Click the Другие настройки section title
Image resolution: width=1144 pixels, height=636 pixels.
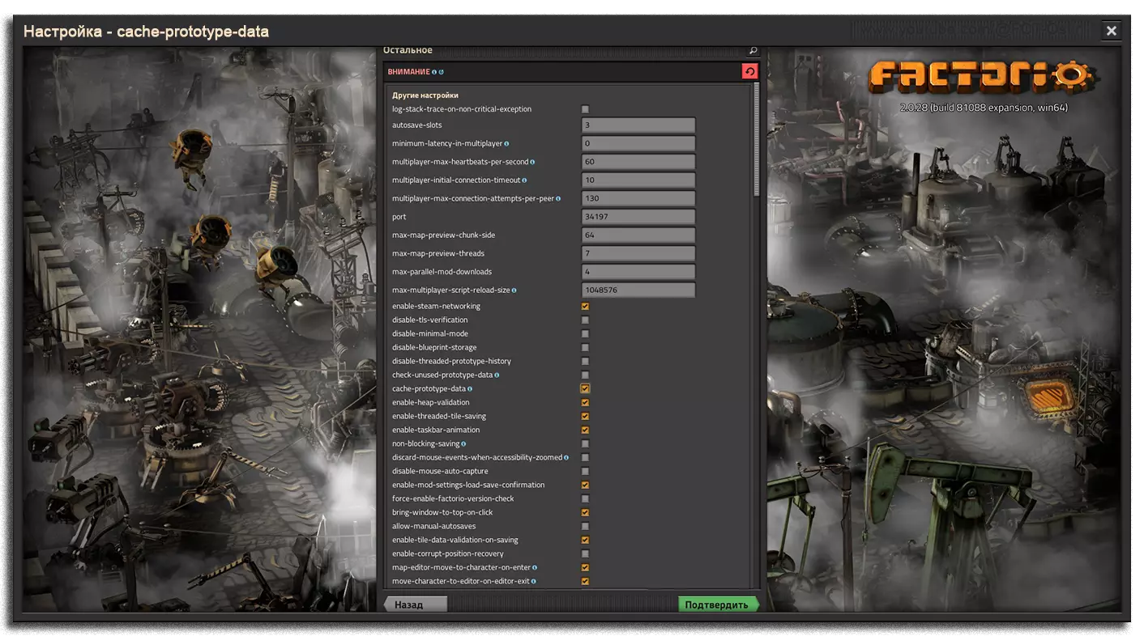click(425, 95)
